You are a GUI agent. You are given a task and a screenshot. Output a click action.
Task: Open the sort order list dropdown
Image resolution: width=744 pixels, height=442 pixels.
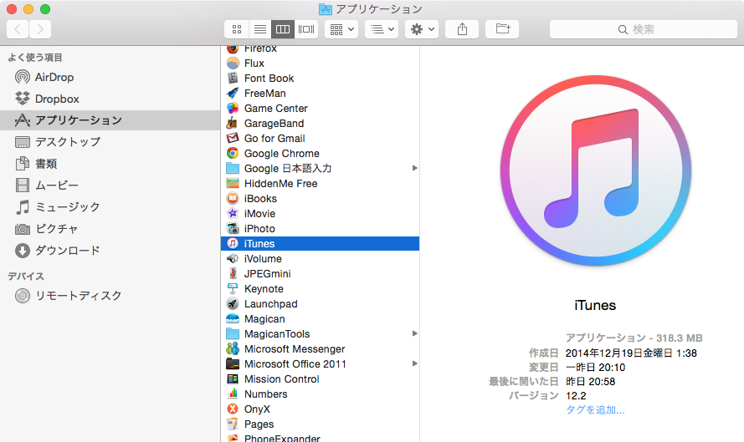click(x=382, y=29)
